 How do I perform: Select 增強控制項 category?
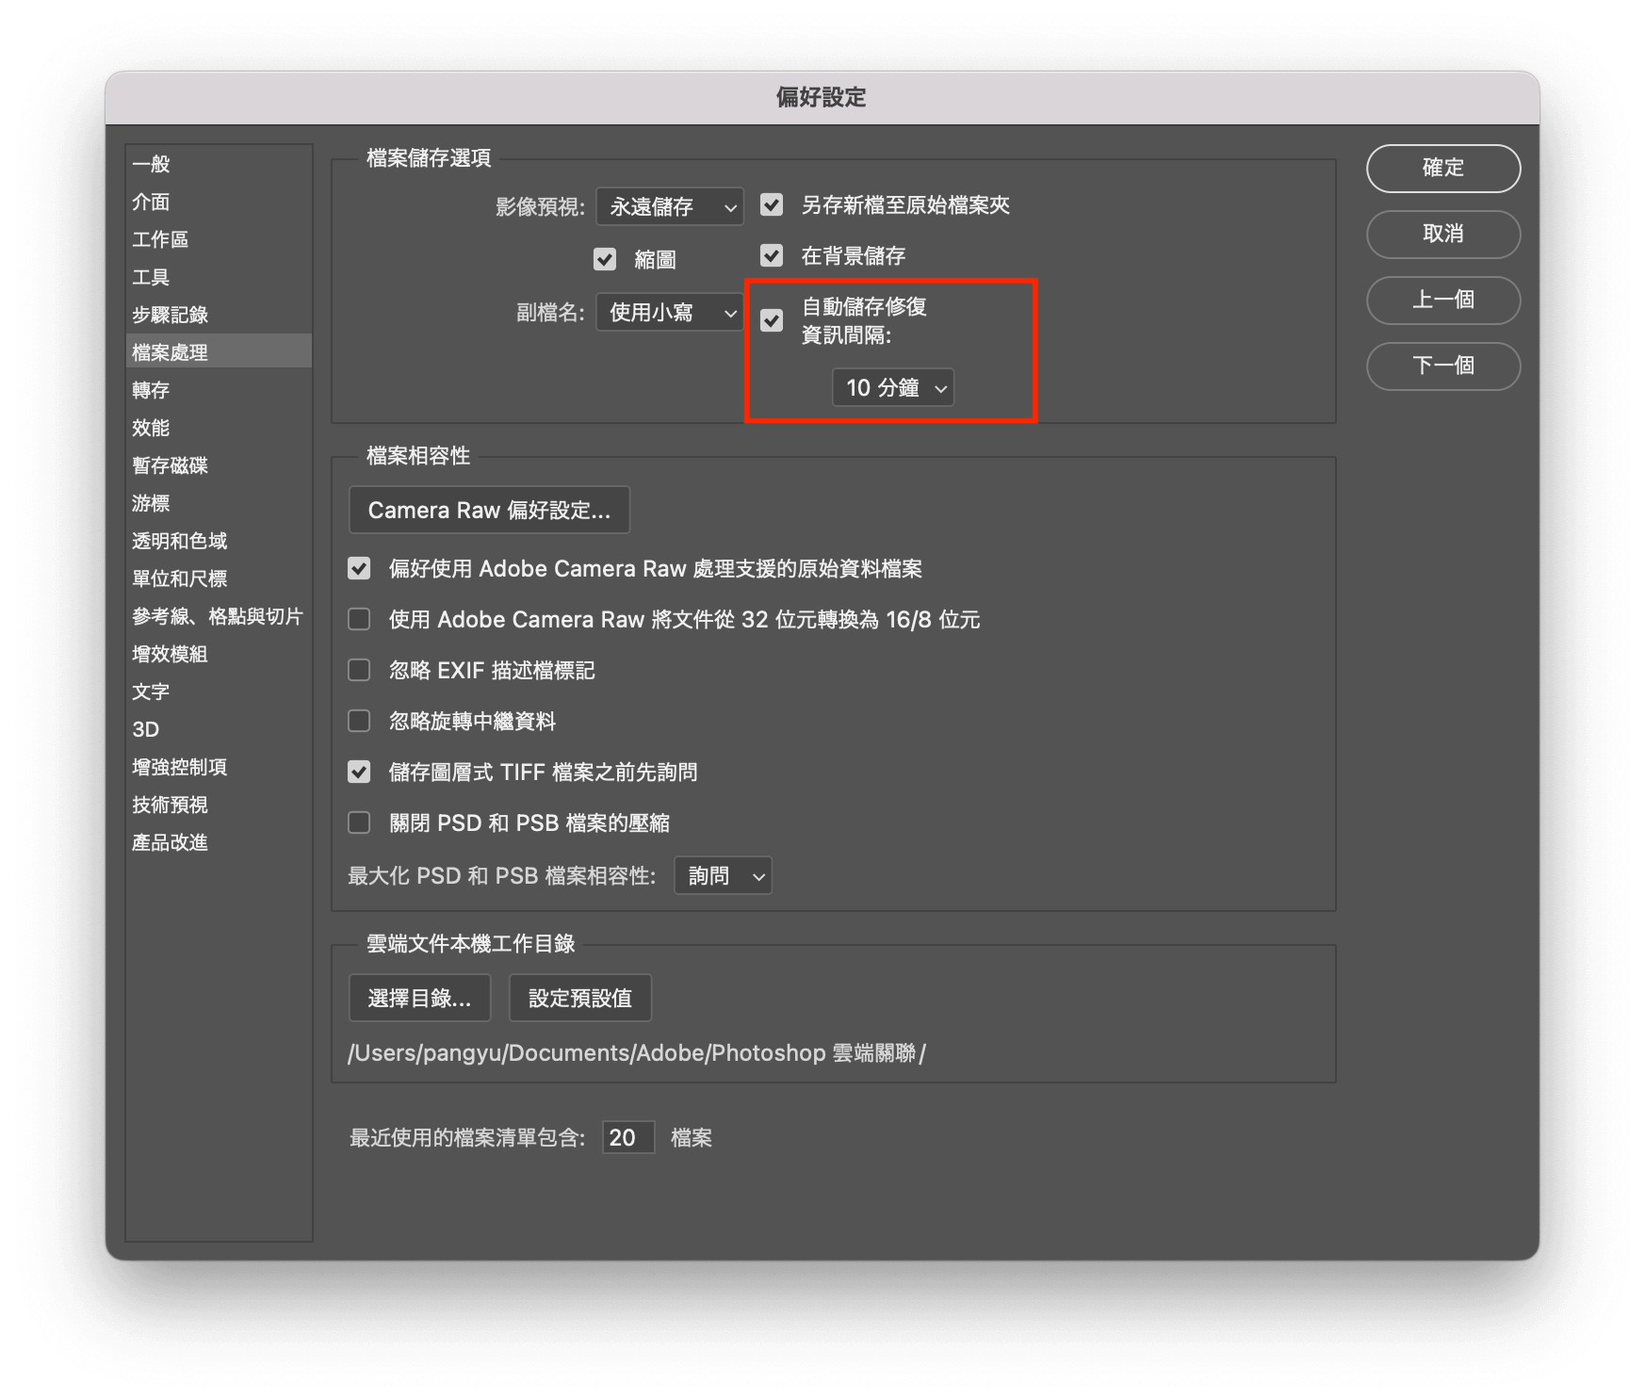tap(219, 767)
